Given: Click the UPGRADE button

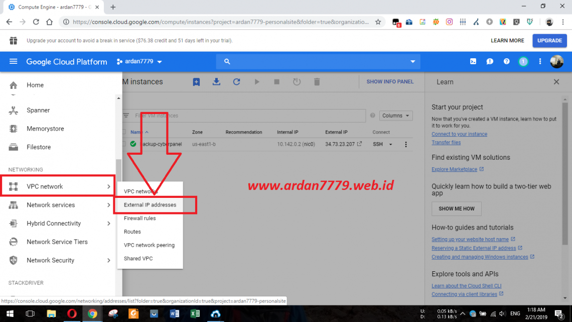Looking at the screenshot, I should point(550,40).
